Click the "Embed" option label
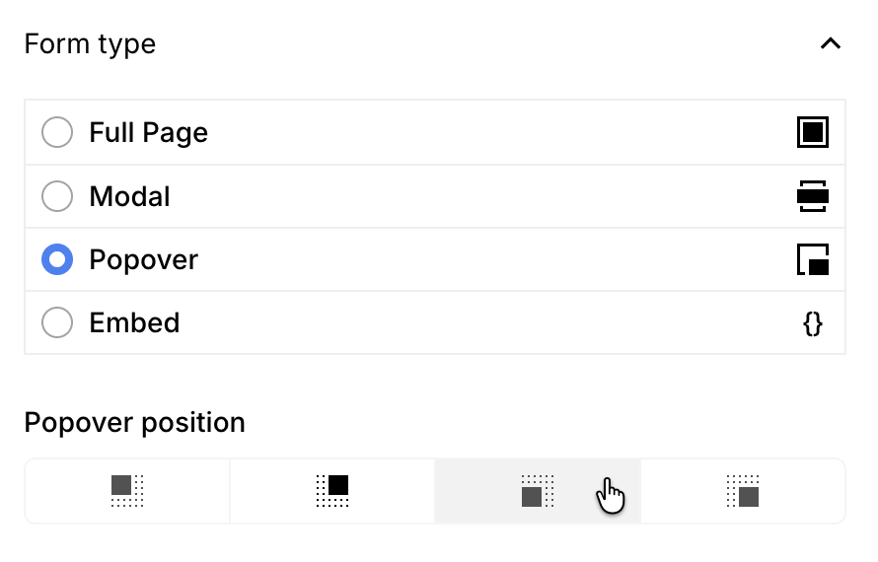 134,323
